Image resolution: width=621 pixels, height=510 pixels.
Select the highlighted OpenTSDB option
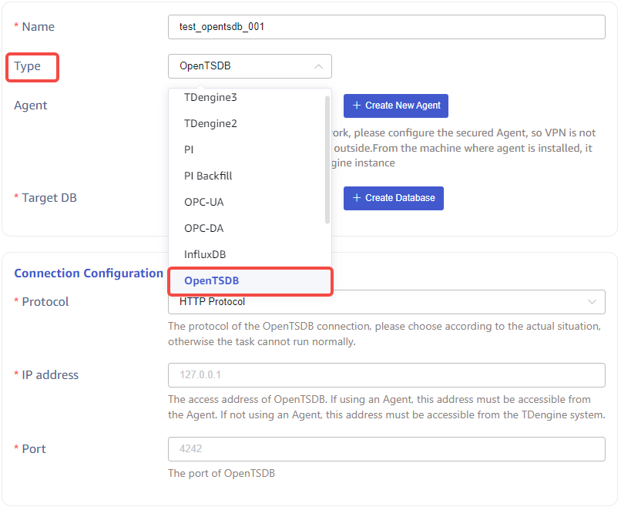pos(211,281)
